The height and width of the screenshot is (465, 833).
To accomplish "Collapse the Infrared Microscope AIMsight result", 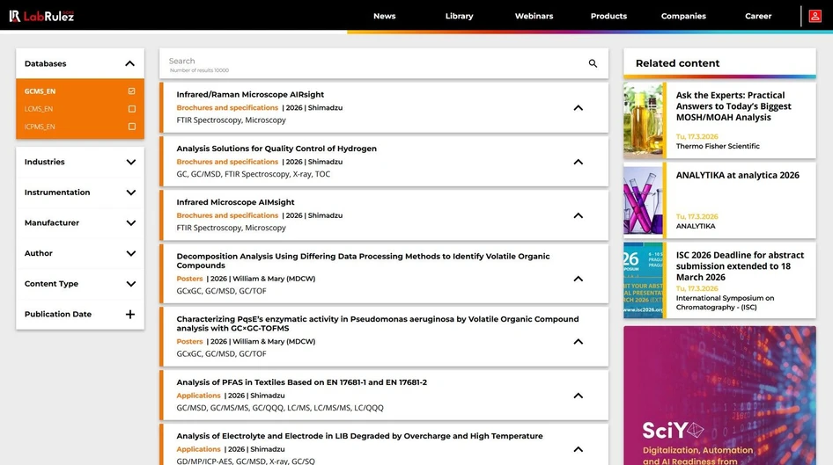I will 578,215.
